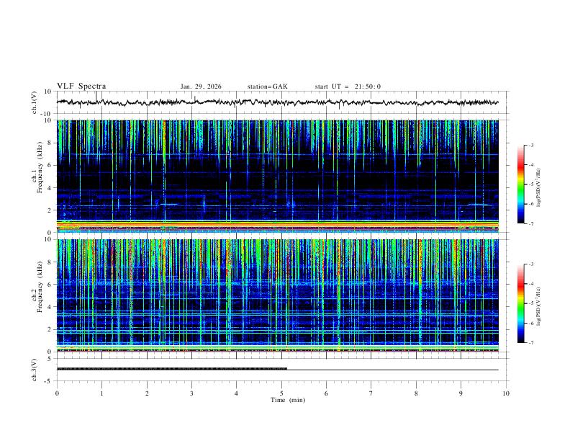Viewport: 570px width, 441px height.
Task: Click the '-7' label on ch.2 colorbar
Action: (530, 343)
